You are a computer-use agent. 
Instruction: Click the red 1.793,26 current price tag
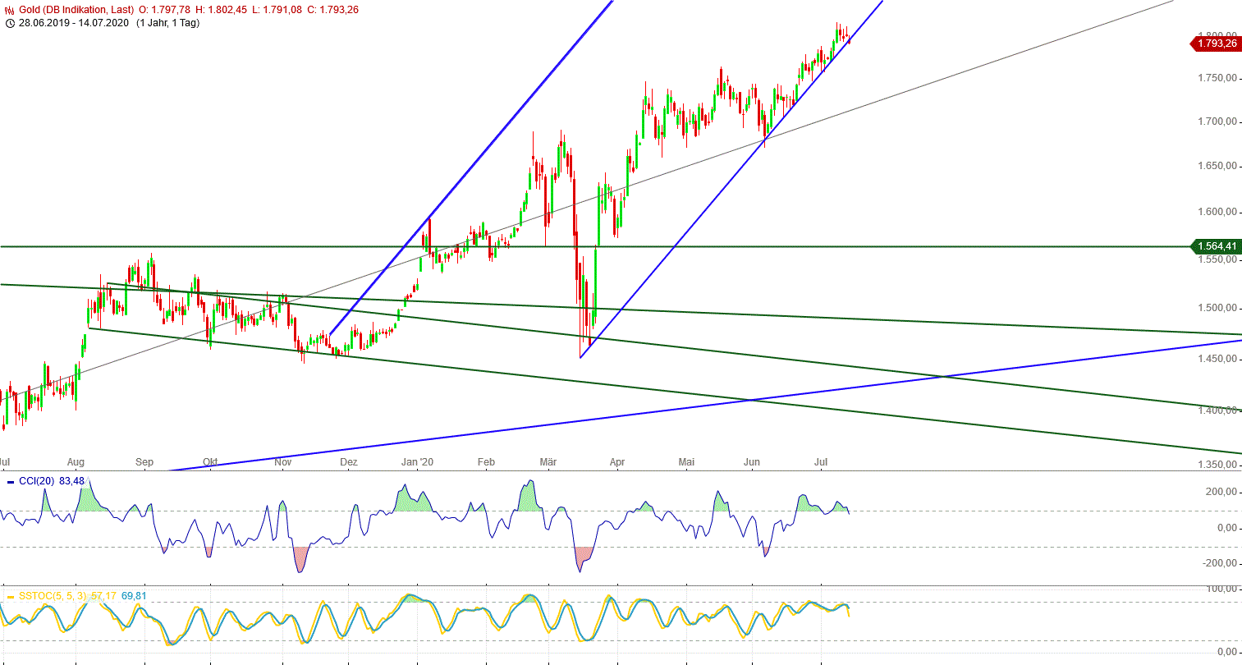1216,44
